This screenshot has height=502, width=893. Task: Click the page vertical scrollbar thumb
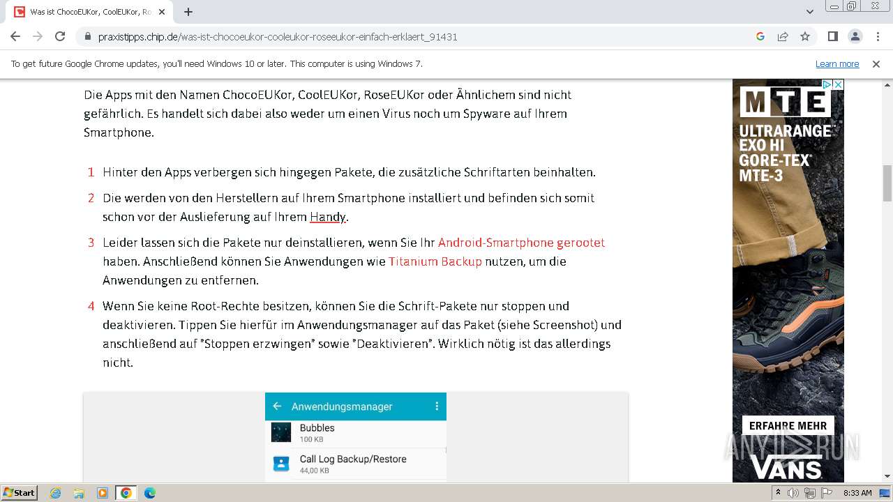(x=887, y=183)
